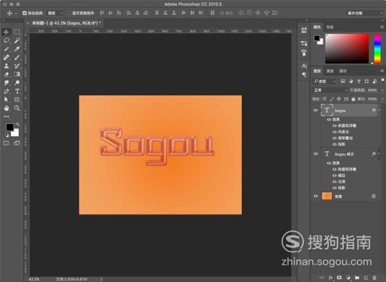Select the Dodge tool

point(17,83)
